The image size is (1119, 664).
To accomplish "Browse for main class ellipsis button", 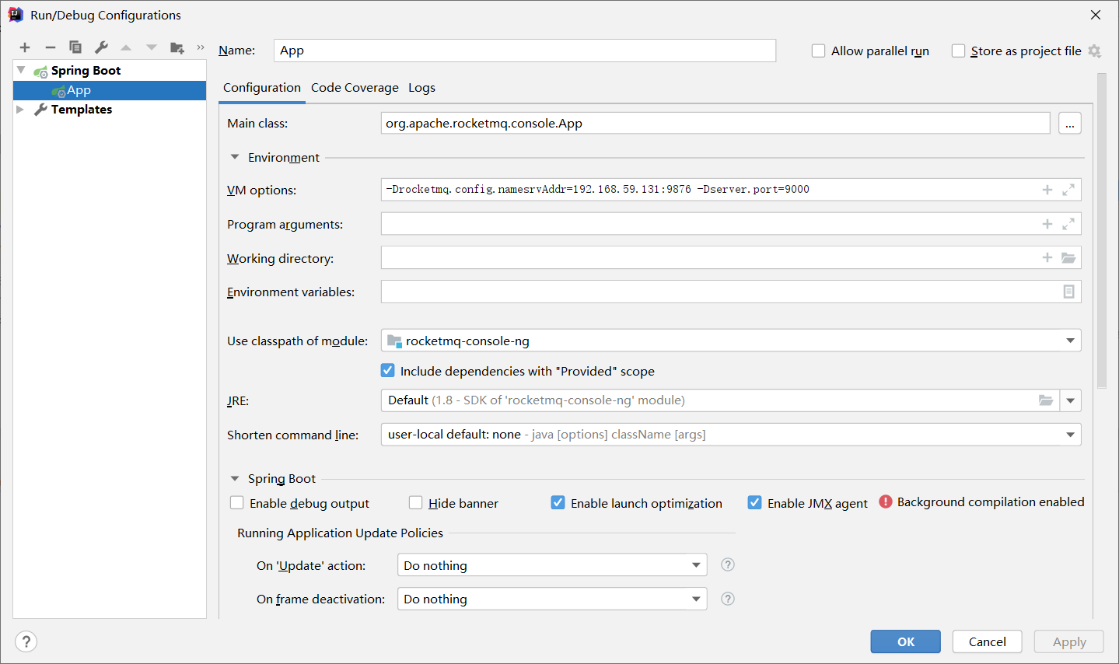I will point(1070,124).
